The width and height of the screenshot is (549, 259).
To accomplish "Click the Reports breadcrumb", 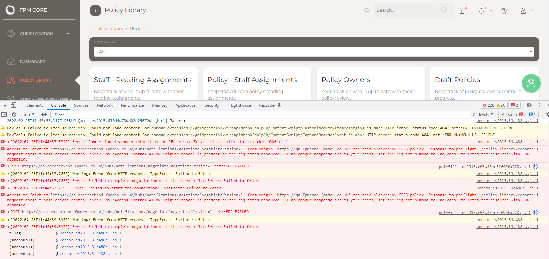I will [x=138, y=28].
